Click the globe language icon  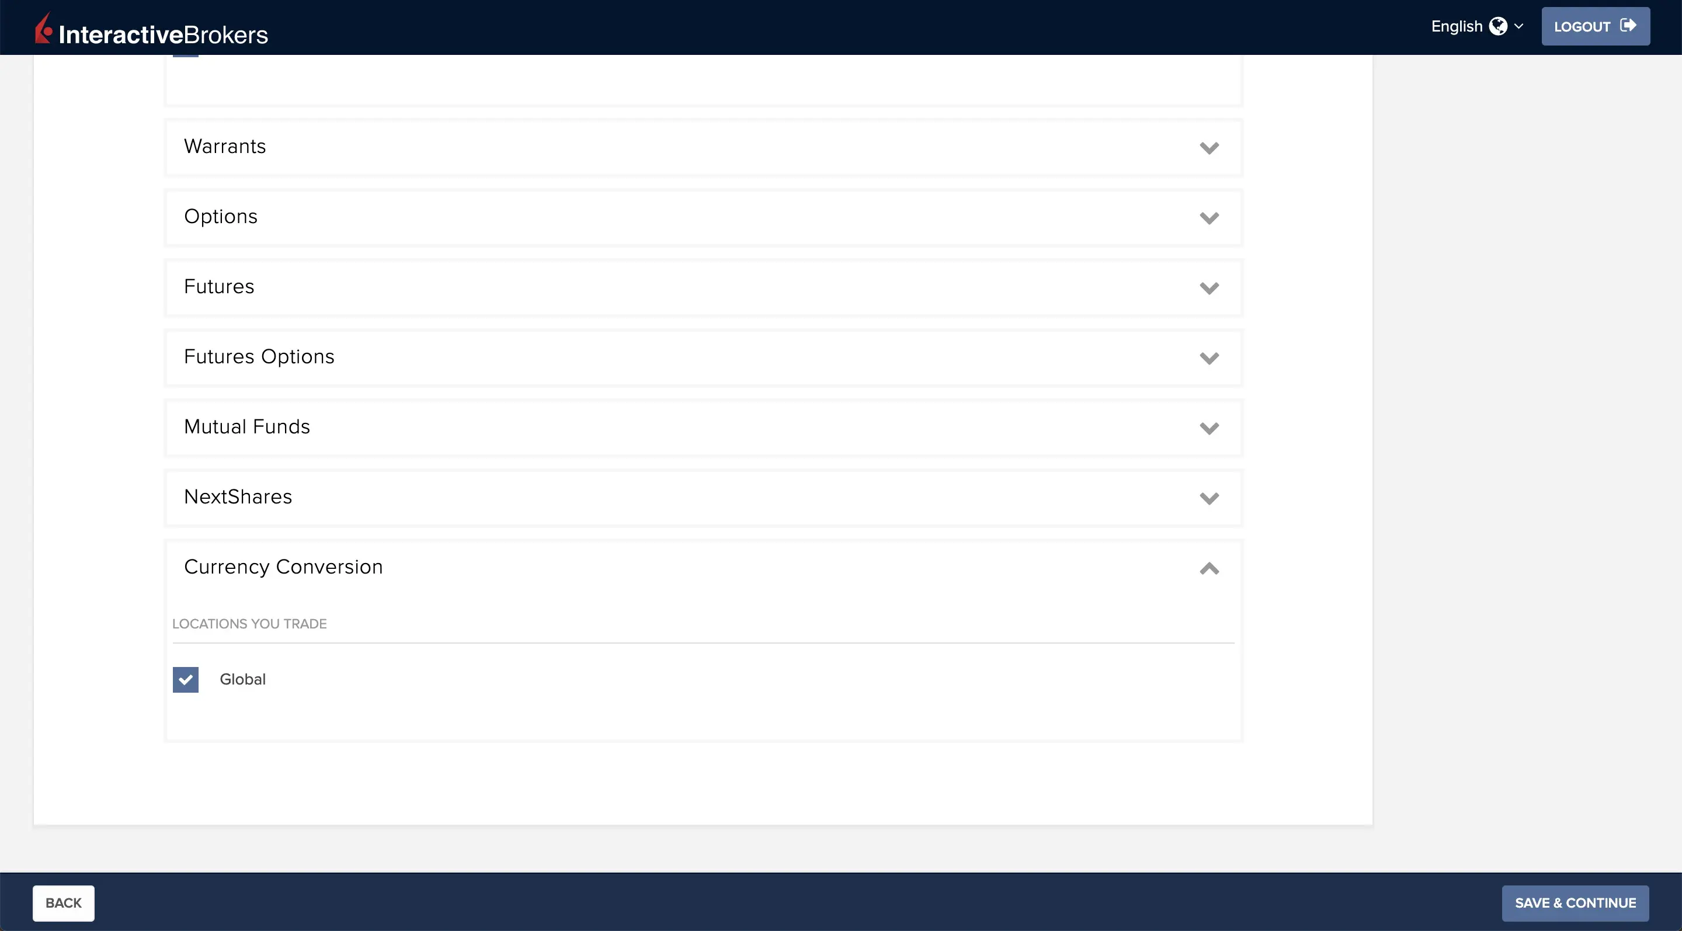tap(1498, 26)
